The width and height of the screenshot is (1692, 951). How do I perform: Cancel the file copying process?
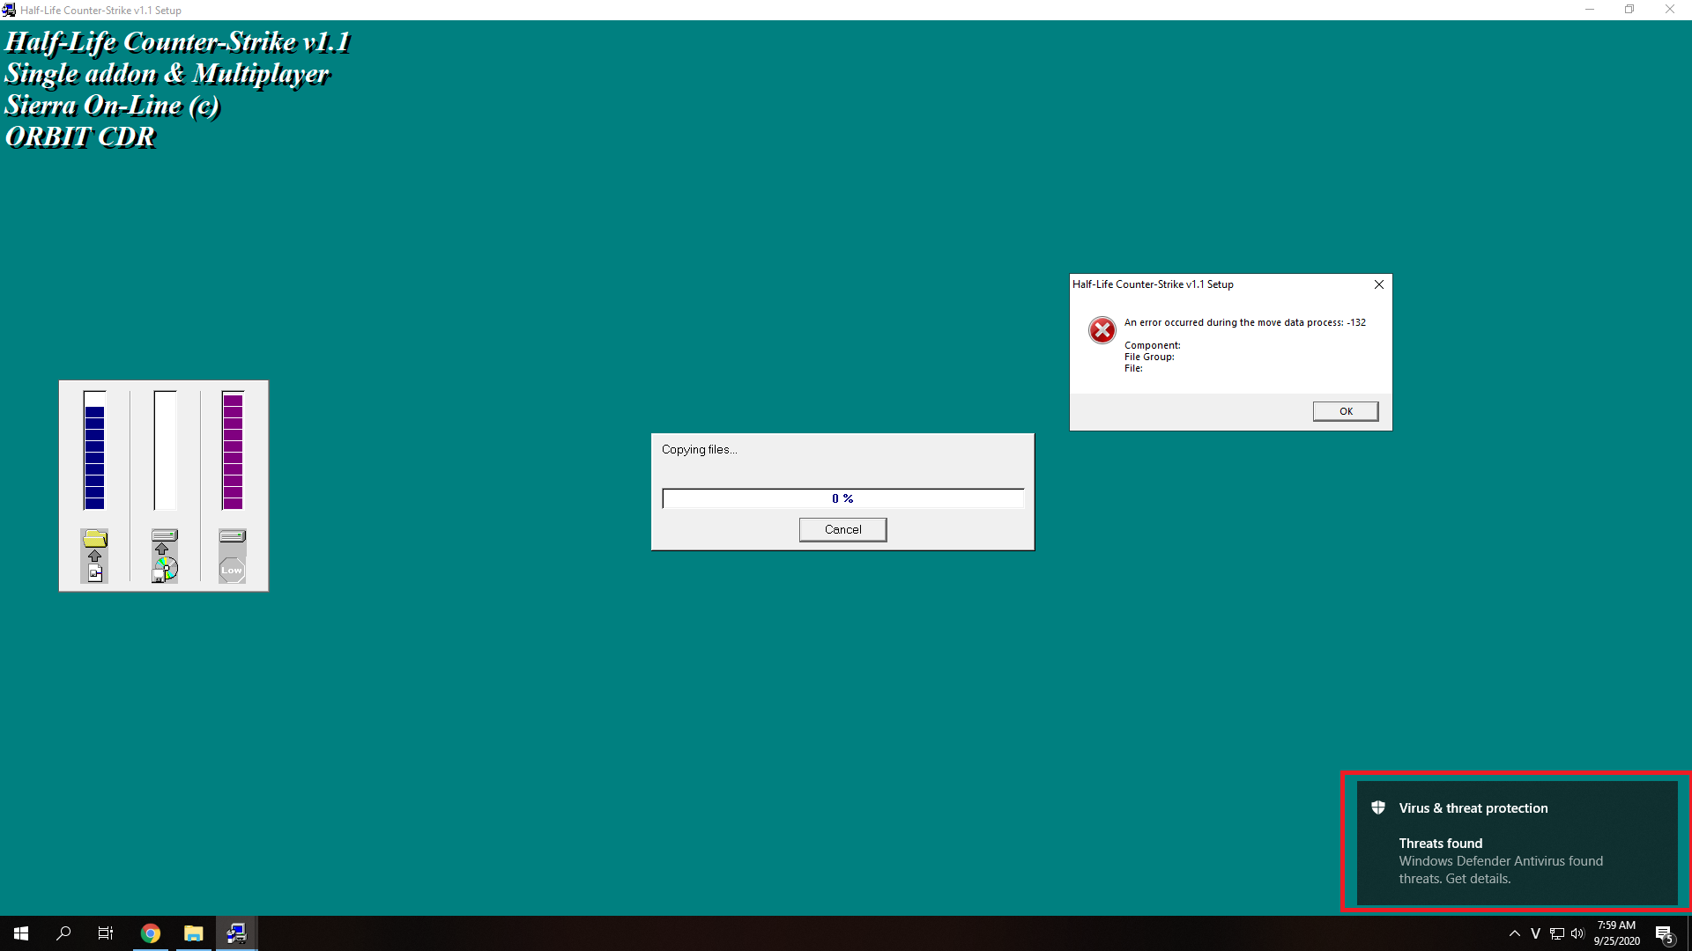[x=842, y=529]
